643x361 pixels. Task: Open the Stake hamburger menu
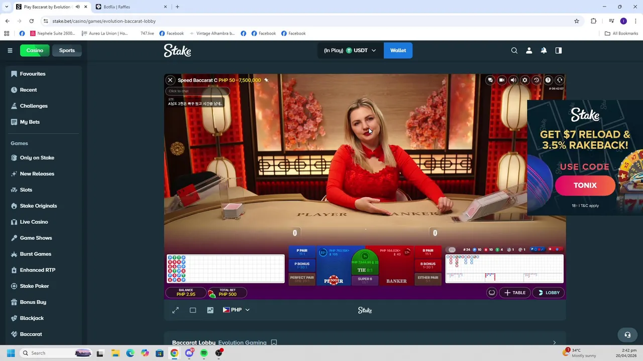[10, 50]
